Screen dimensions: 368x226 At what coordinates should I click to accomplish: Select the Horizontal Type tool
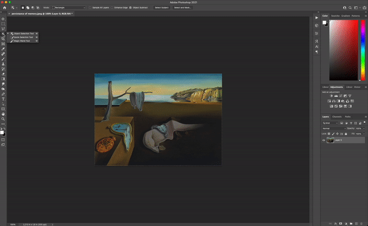(3, 99)
